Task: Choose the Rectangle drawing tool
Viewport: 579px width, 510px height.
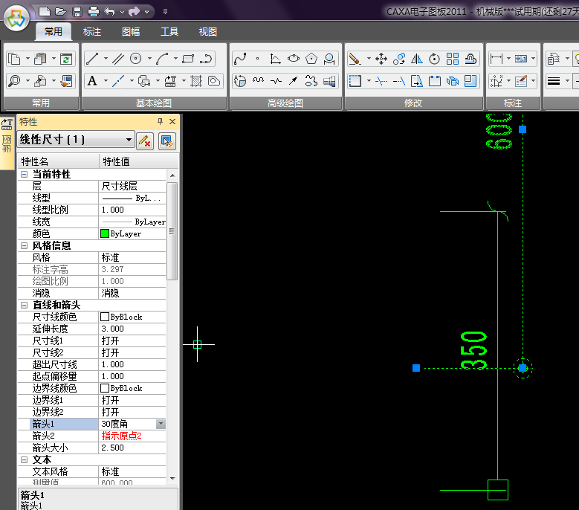Action: coord(188,59)
